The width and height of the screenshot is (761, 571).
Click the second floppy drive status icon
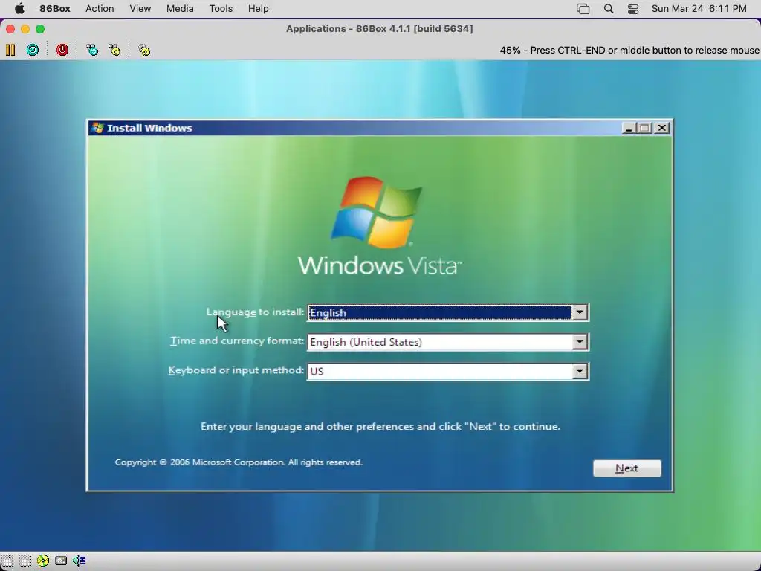point(25,561)
